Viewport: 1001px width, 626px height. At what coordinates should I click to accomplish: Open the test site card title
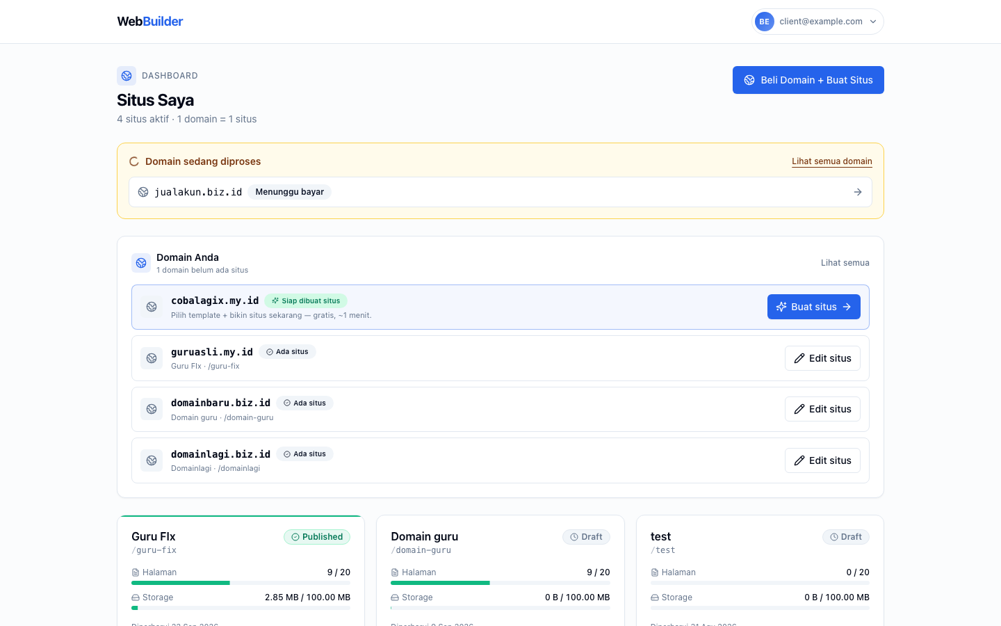661,536
